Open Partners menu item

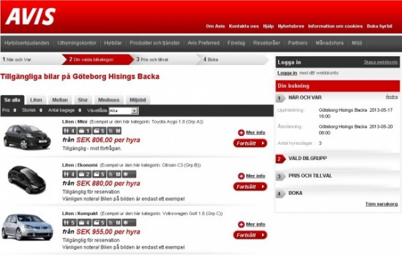click(x=297, y=43)
